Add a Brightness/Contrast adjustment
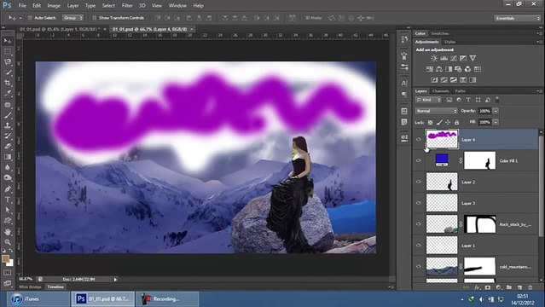The image size is (545, 307). click(x=434, y=58)
